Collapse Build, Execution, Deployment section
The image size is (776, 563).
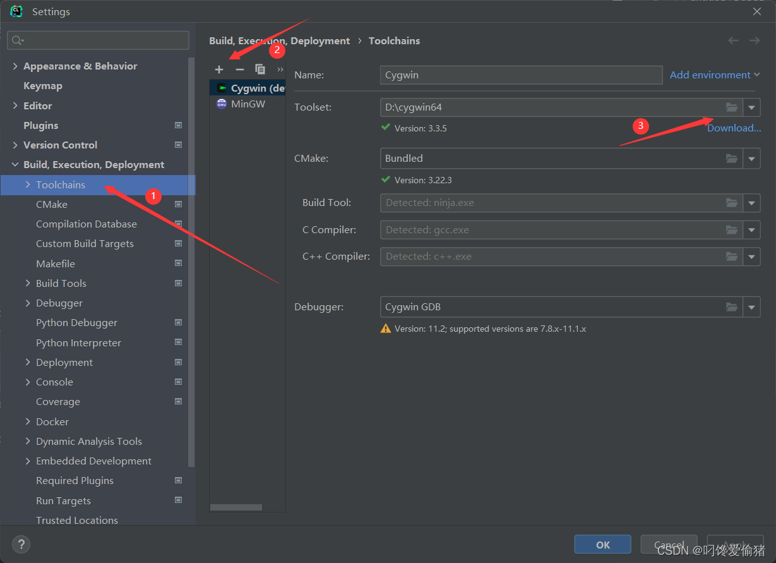15,164
